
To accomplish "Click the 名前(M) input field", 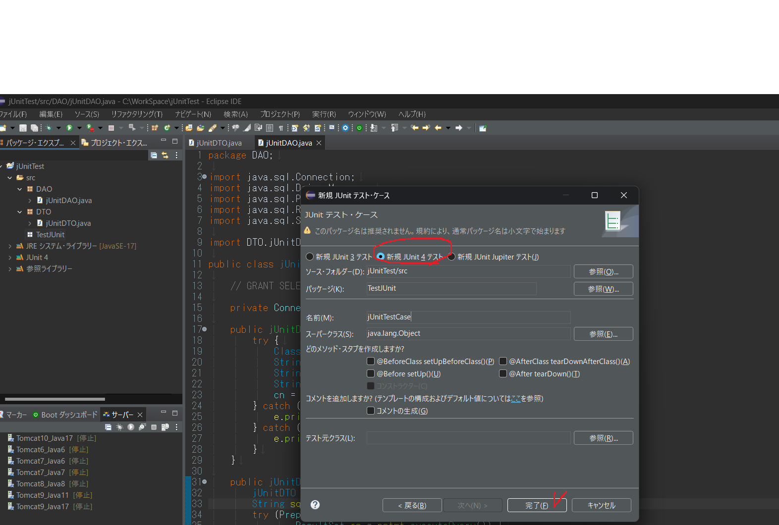I will pyautogui.click(x=468, y=317).
